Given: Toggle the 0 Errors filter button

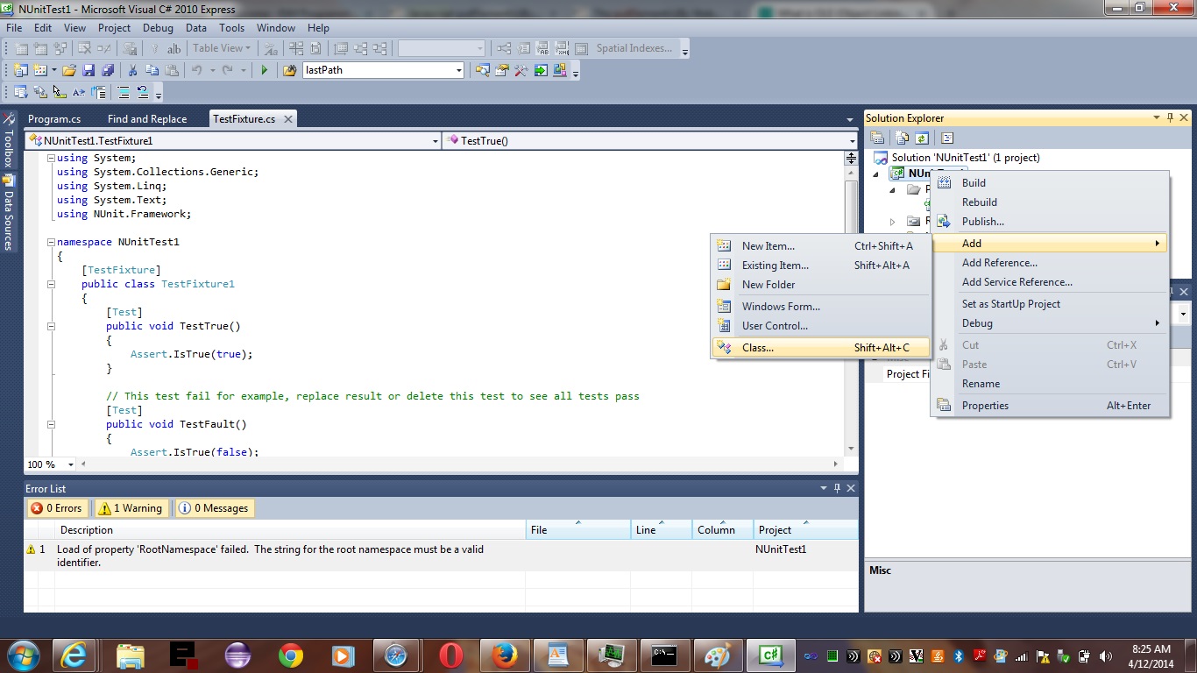Looking at the screenshot, I should tap(56, 508).
